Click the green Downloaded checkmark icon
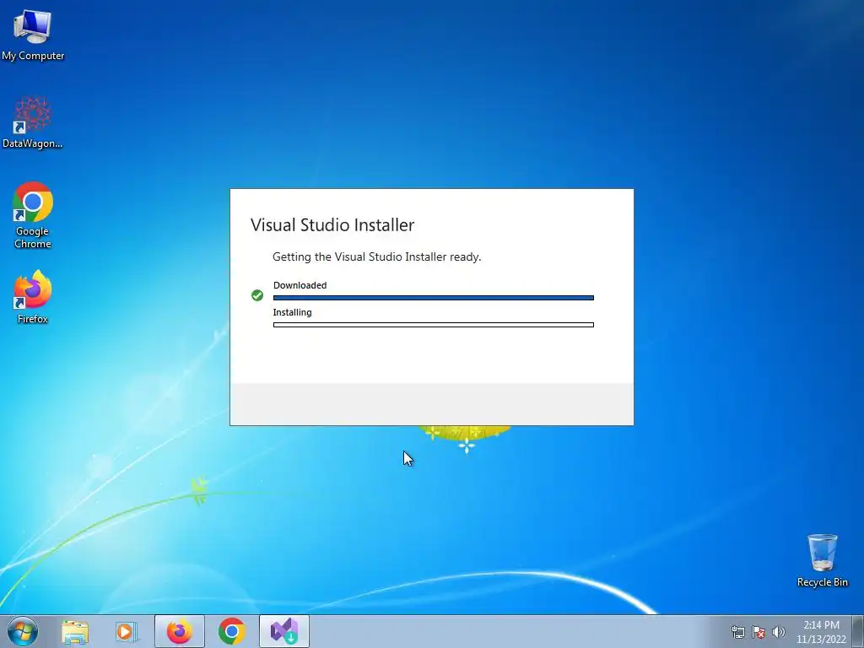The width and height of the screenshot is (864, 648). coord(257,295)
